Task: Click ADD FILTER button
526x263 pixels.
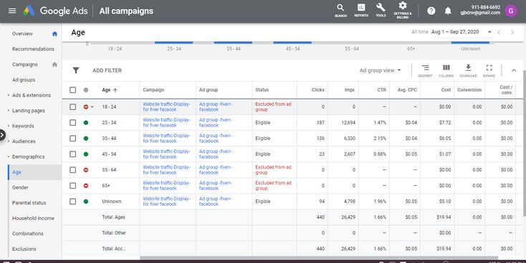Action: coord(107,70)
